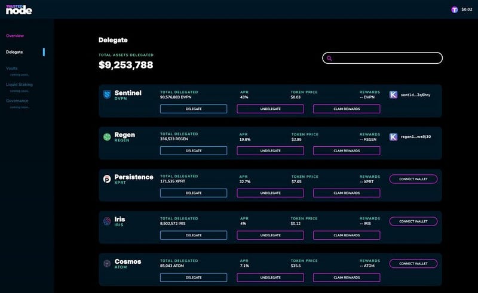Undelegate from Persistence
This screenshot has height=293, width=478.
tap(270, 193)
